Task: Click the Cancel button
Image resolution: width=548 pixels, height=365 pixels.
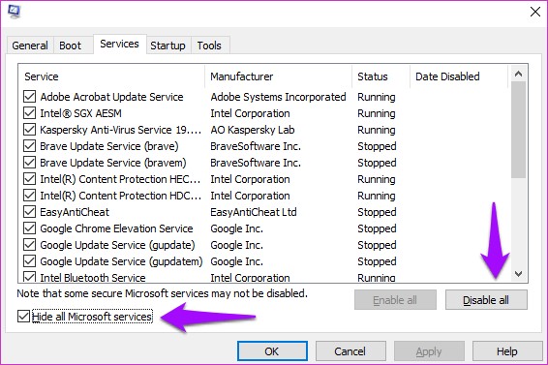Action: [350, 351]
